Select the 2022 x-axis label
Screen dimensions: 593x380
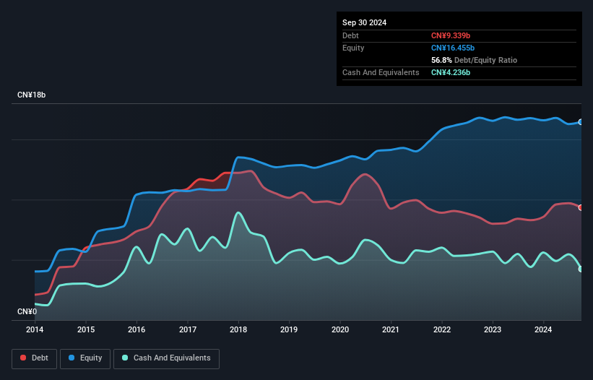tap(442, 329)
